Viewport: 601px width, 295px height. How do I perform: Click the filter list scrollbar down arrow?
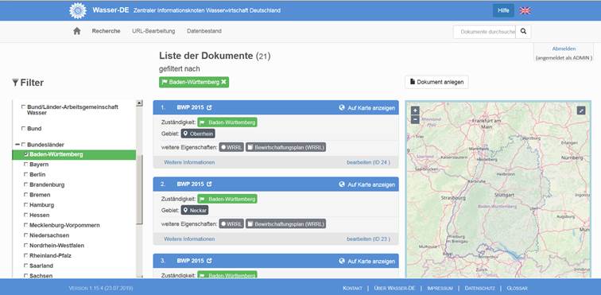139,276
